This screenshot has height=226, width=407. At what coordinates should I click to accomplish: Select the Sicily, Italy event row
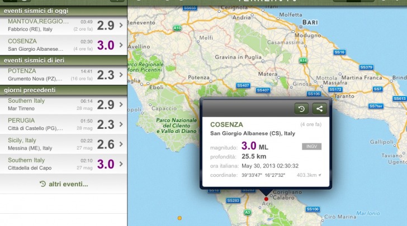click(x=64, y=144)
